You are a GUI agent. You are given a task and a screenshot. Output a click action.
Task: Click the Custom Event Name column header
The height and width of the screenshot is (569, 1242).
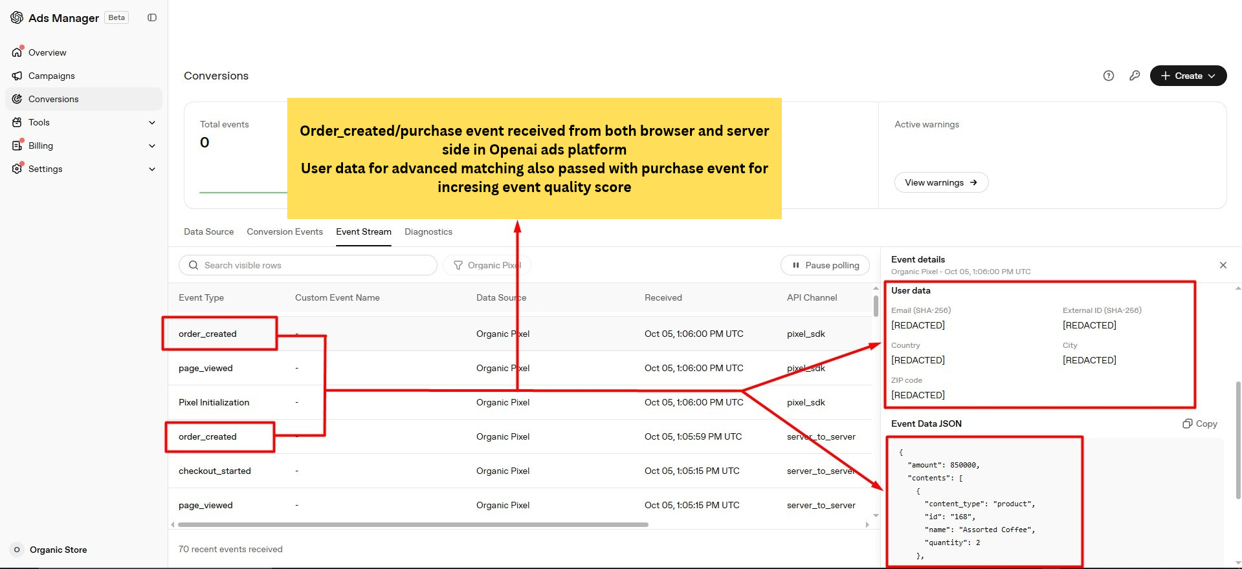[x=337, y=297]
